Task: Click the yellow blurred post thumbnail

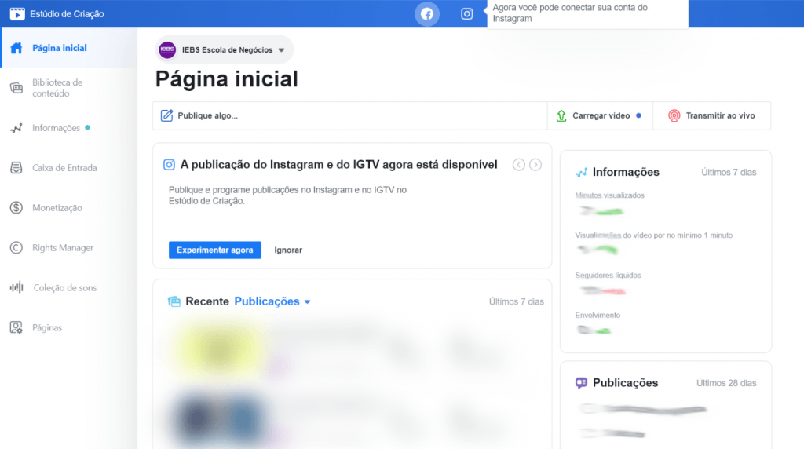Action: tap(220, 349)
